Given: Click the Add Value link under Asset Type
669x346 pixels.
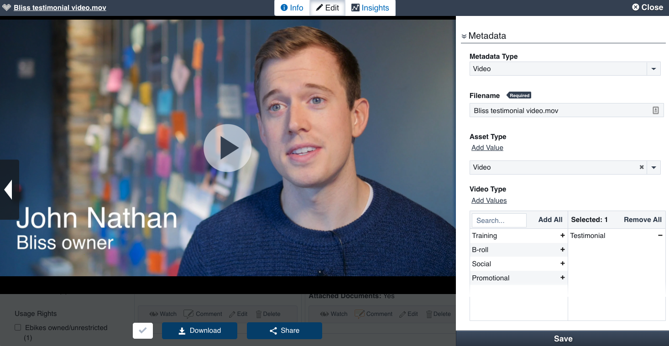Looking at the screenshot, I should point(487,148).
